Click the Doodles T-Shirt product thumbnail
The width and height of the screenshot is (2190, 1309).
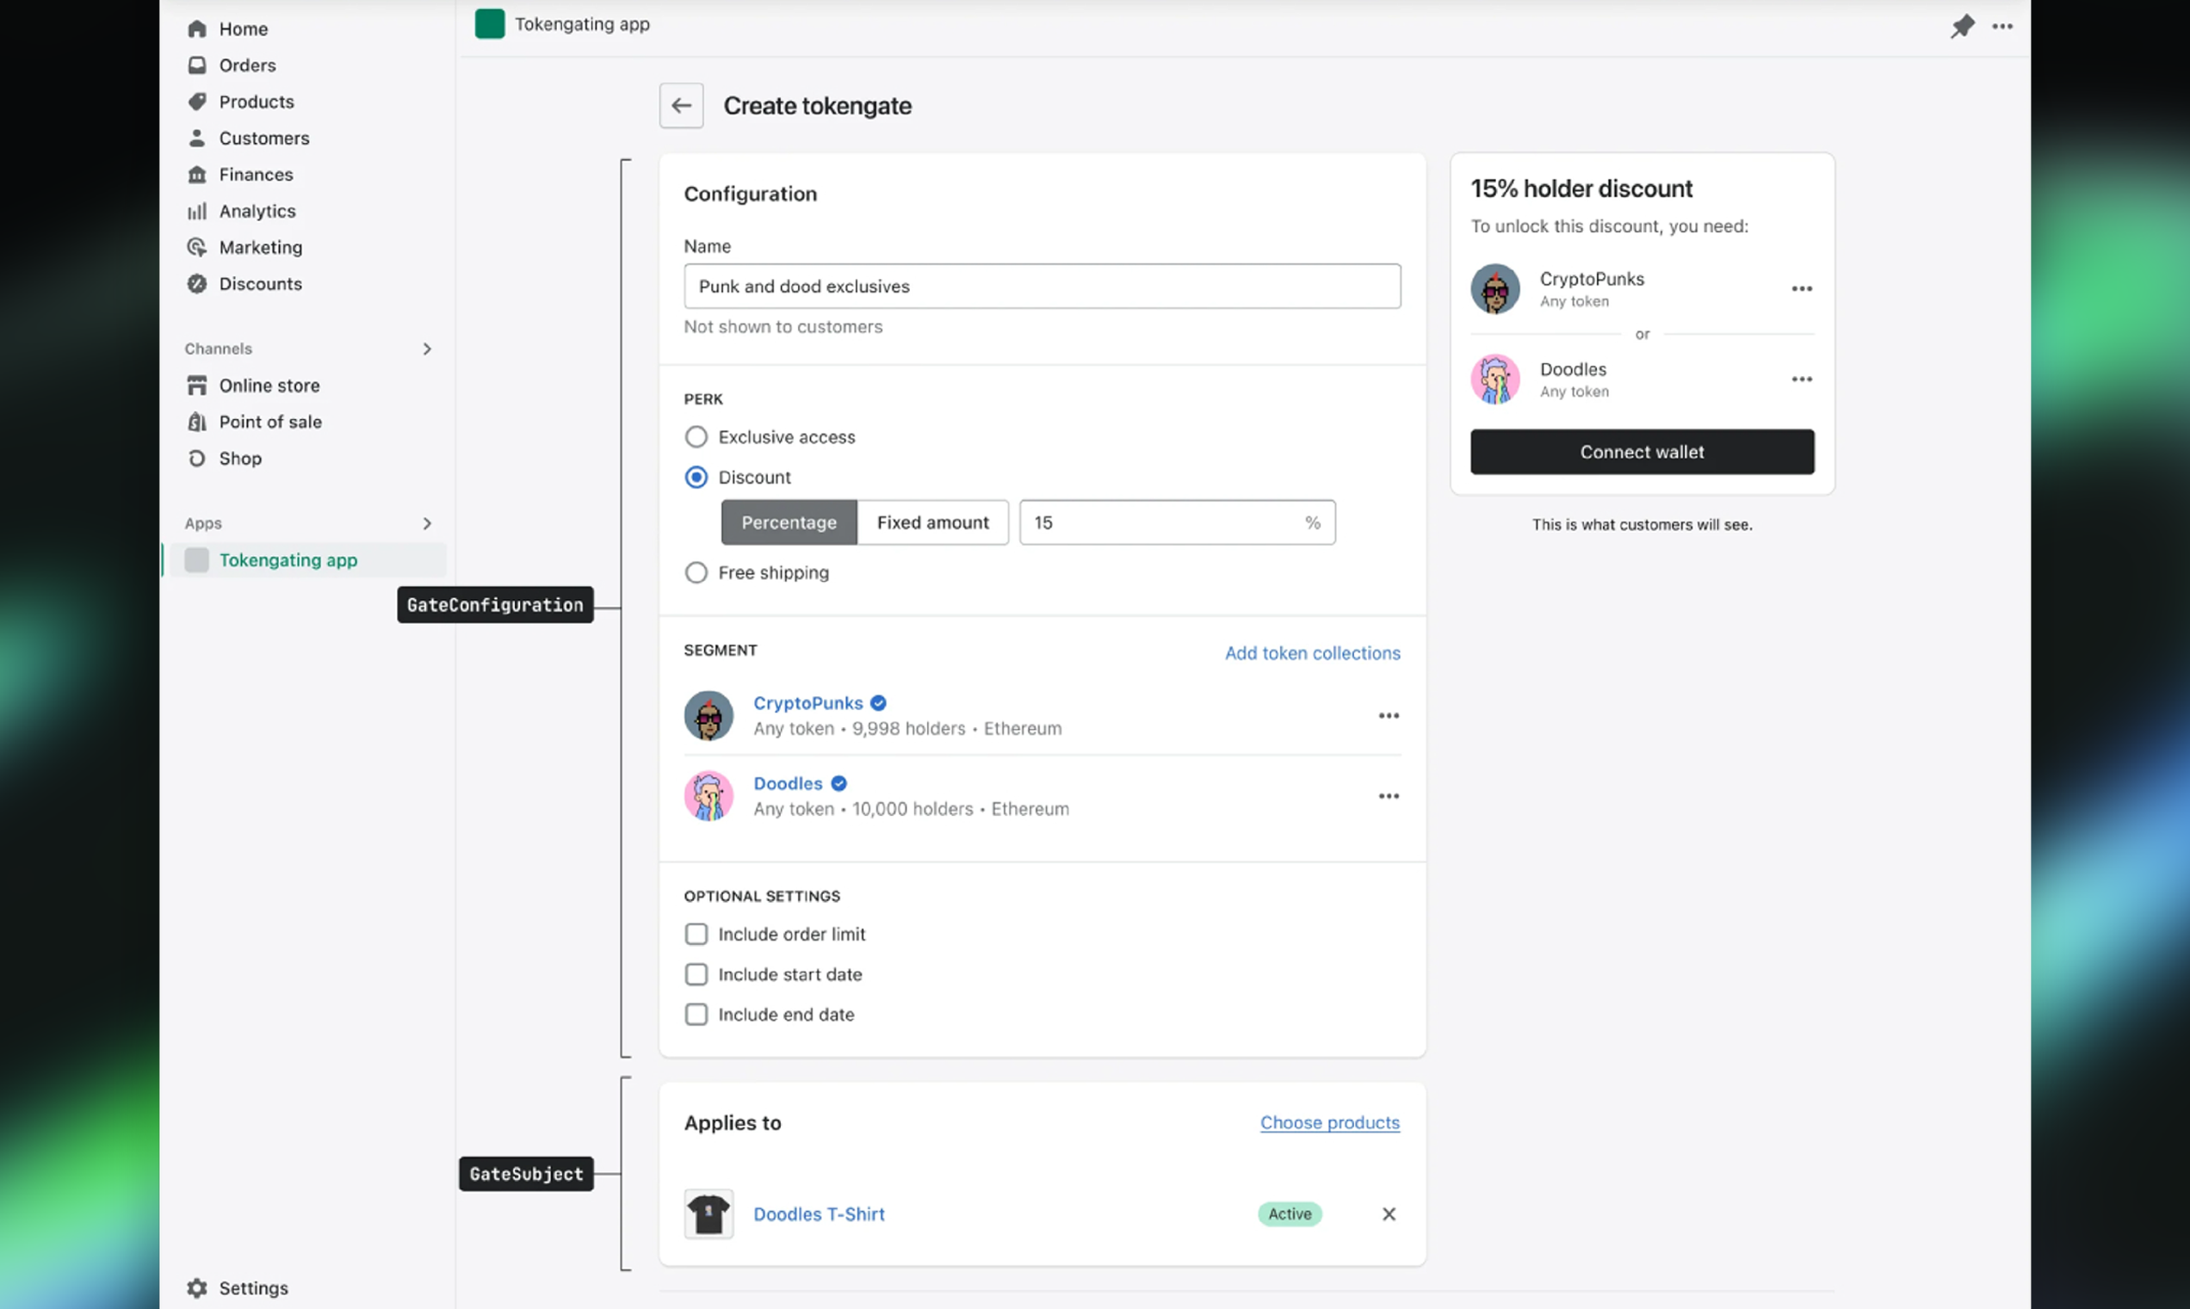click(708, 1213)
